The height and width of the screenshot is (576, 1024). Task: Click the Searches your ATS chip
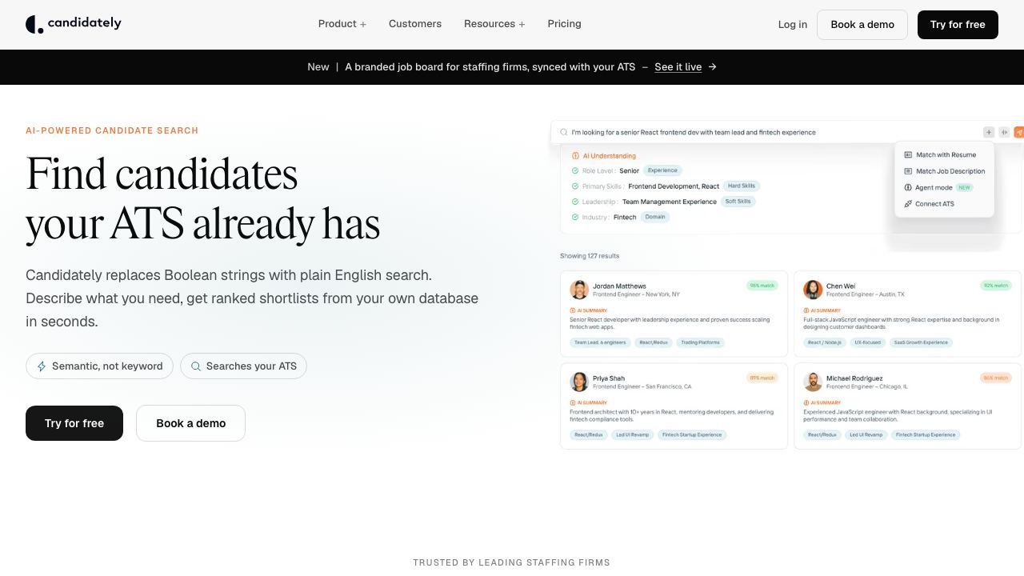tap(243, 366)
